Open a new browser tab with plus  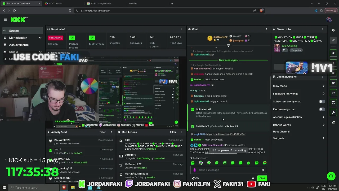(172, 3)
